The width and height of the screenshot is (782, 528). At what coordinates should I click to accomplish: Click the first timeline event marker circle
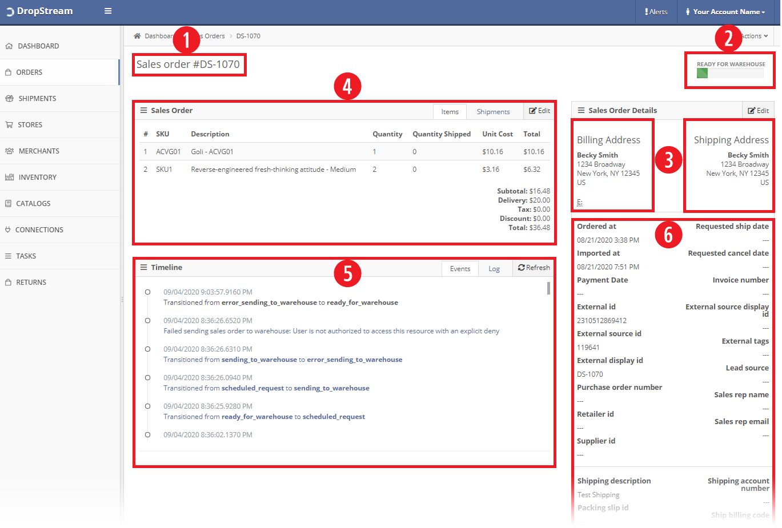coord(147,292)
